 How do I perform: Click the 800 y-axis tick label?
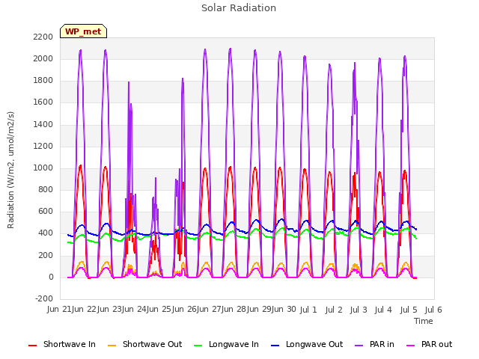[x=46, y=189]
